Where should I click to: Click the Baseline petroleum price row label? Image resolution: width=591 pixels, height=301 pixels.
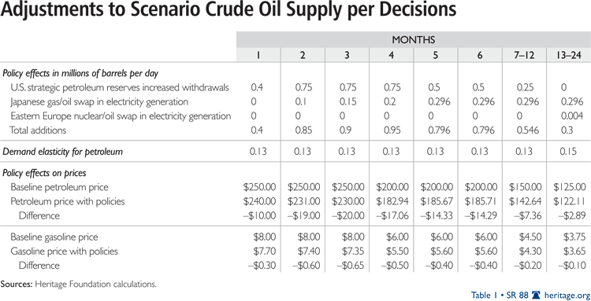[x=59, y=187]
